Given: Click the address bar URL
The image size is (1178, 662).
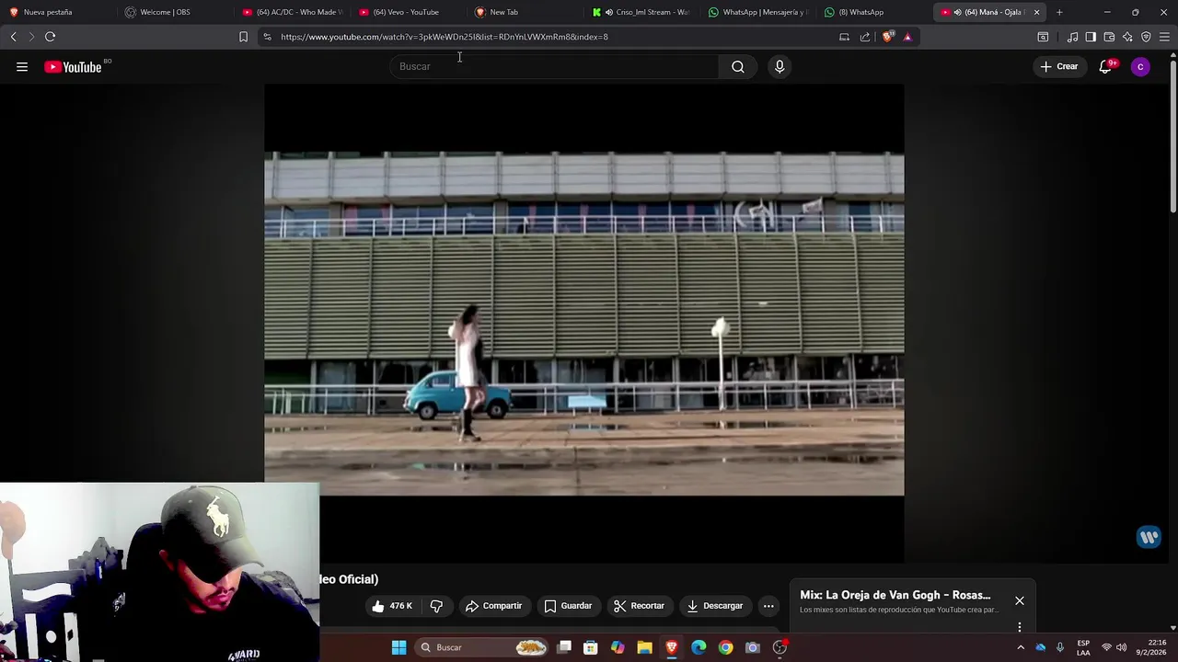Looking at the screenshot, I should pyautogui.click(x=445, y=37).
